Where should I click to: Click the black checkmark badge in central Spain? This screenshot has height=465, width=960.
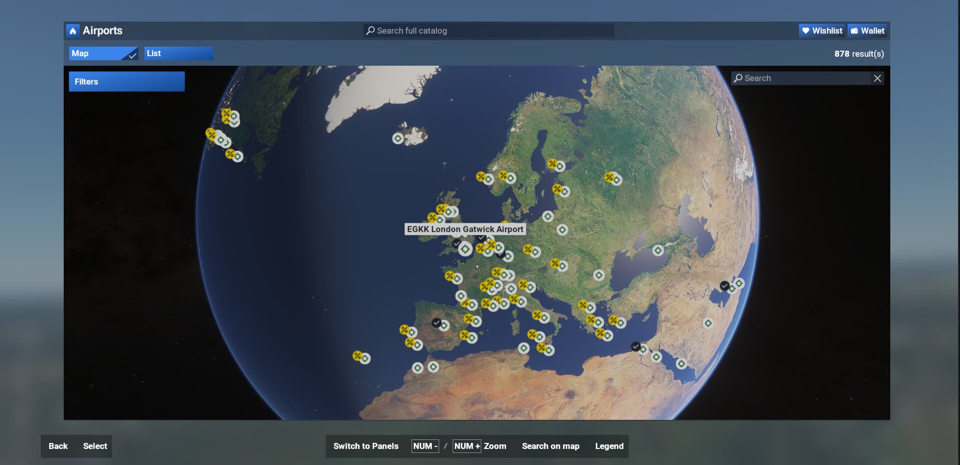436,323
